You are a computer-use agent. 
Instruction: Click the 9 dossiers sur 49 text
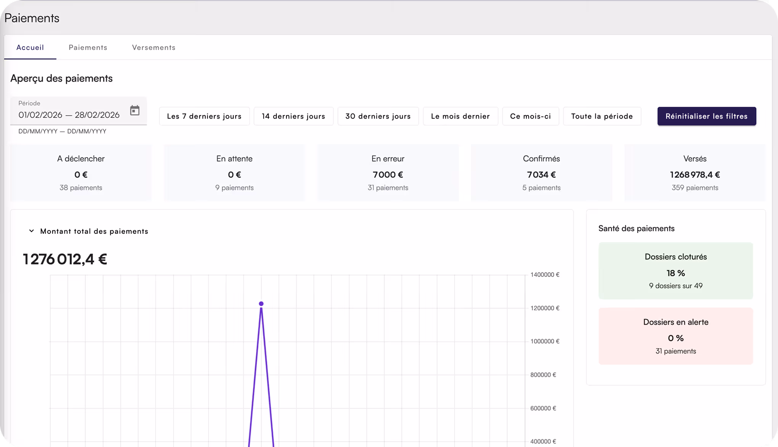(676, 286)
